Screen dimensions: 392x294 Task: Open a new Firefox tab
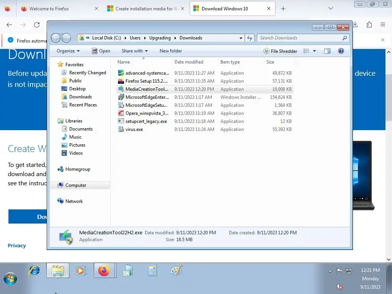(283, 9)
